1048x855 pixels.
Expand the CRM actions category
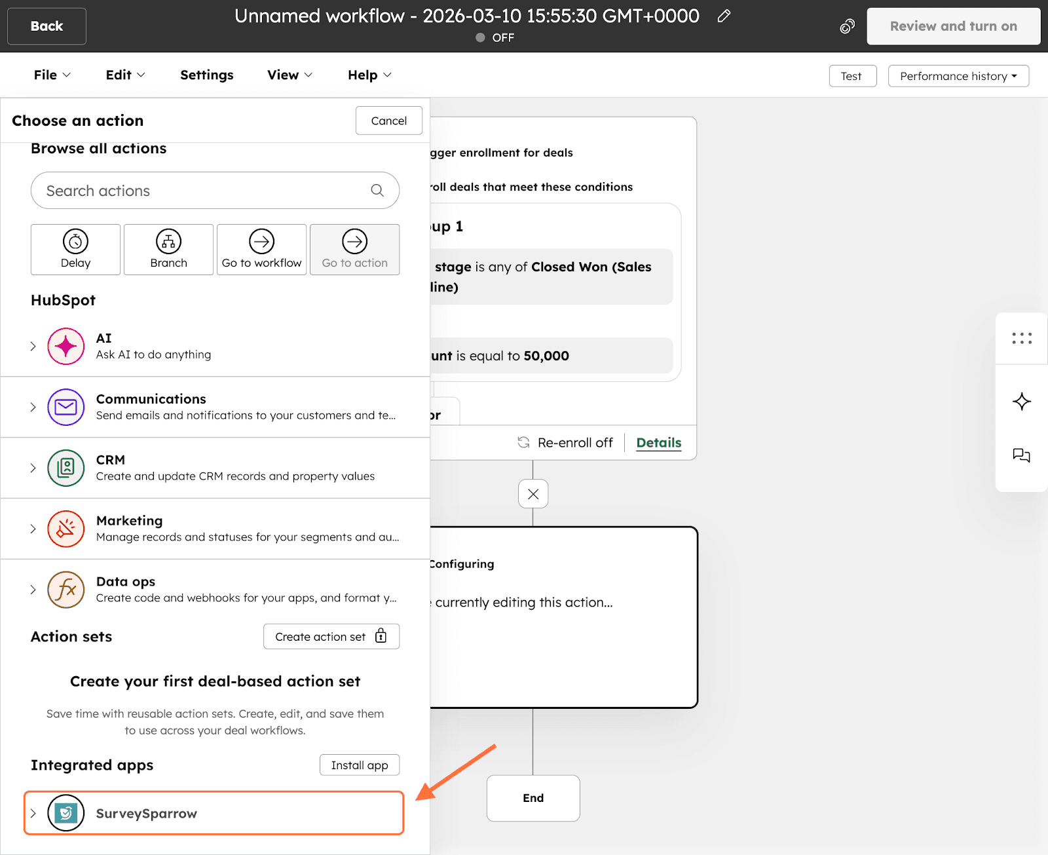tap(33, 468)
